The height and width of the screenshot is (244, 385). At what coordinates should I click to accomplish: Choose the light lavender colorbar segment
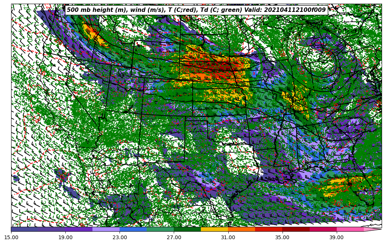(106, 229)
